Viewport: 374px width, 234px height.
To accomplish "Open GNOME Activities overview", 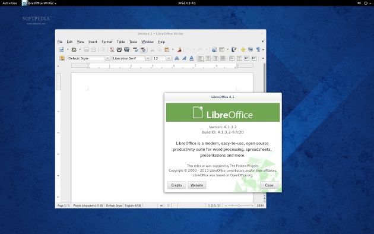I will pyautogui.click(x=9, y=3).
